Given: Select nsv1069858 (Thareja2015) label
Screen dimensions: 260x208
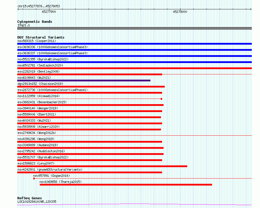Looking at the screenshot, I should tap(60, 182).
